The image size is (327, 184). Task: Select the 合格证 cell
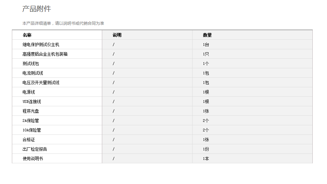[x=29, y=140]
